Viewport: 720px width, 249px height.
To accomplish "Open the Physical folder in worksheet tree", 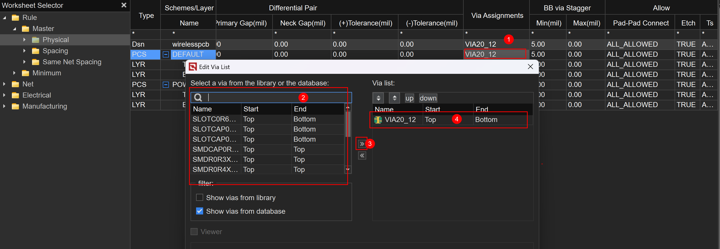I will tap(55, 40).
